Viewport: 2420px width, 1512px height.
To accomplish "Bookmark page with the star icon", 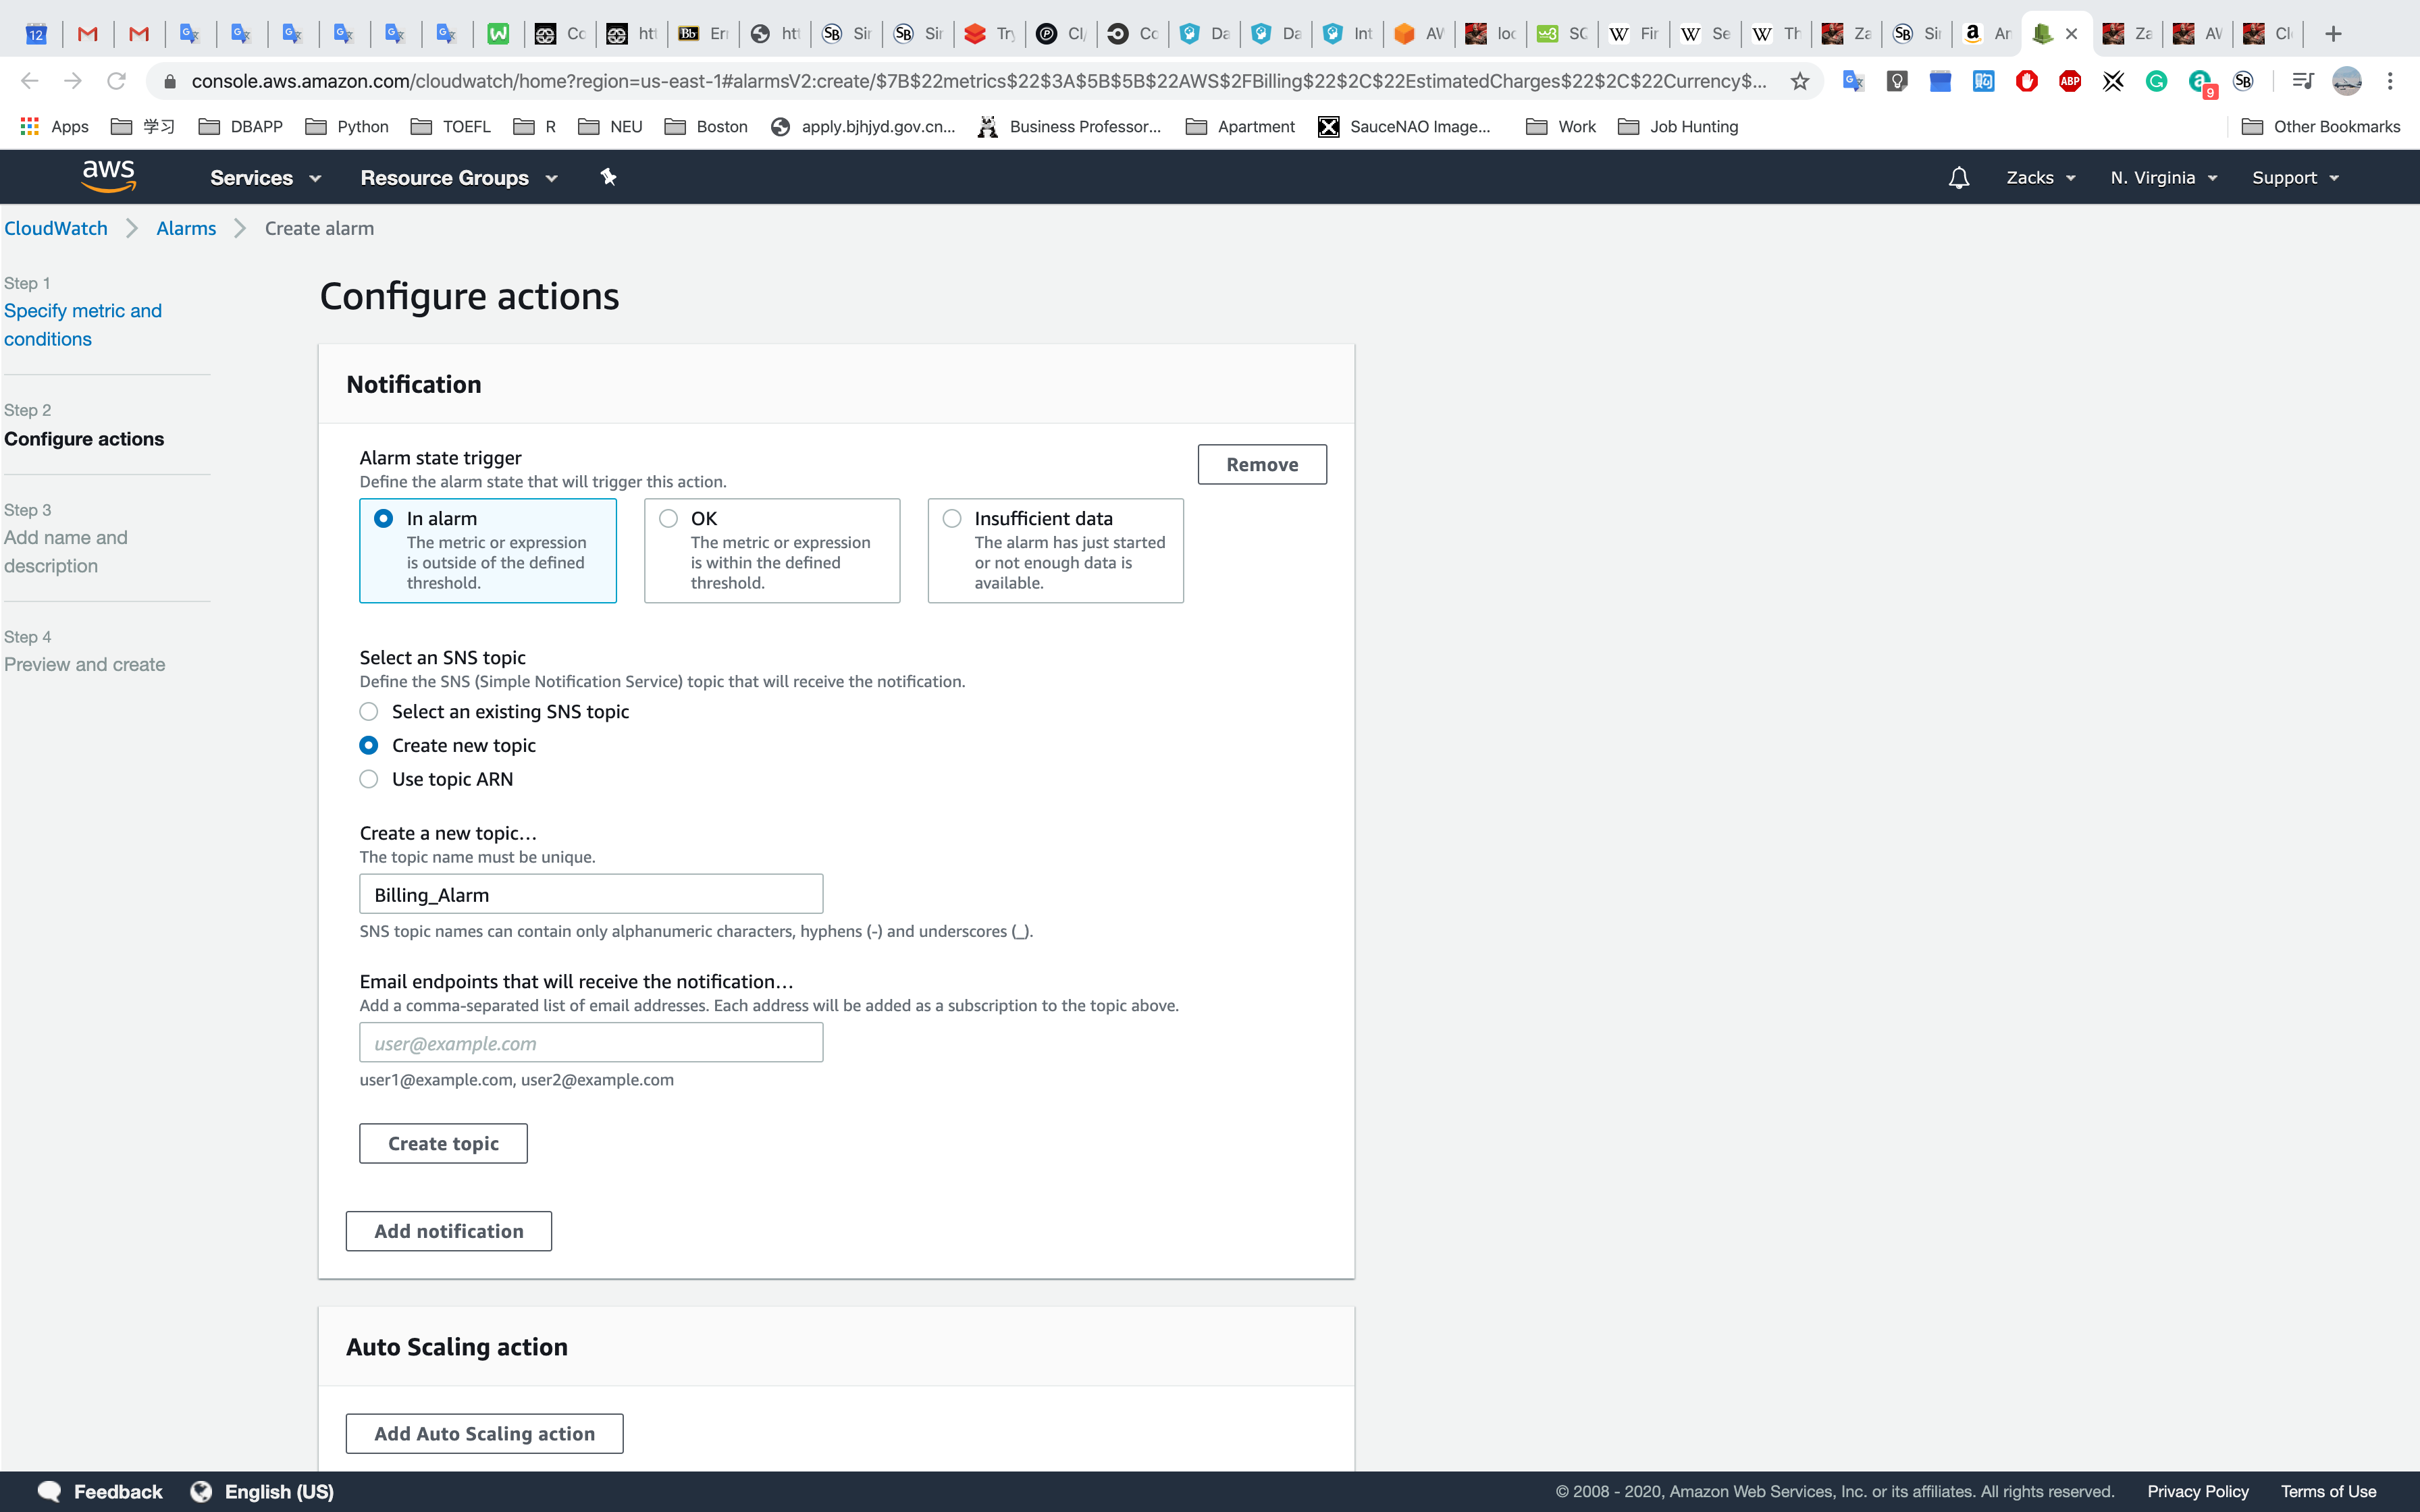I will pyautogui.click(x=1800, y=82).
